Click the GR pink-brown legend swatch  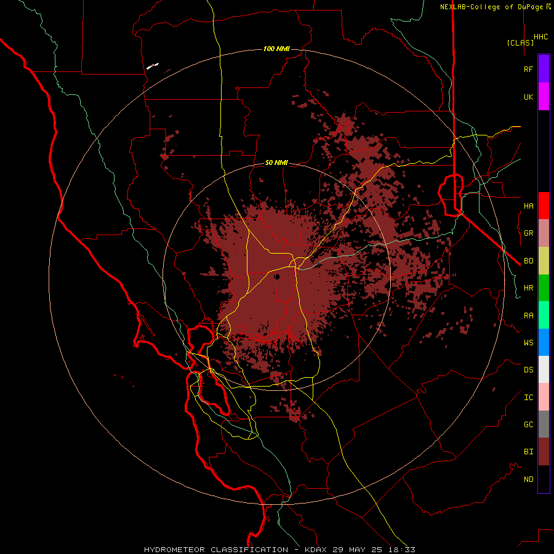pos(544,233)
